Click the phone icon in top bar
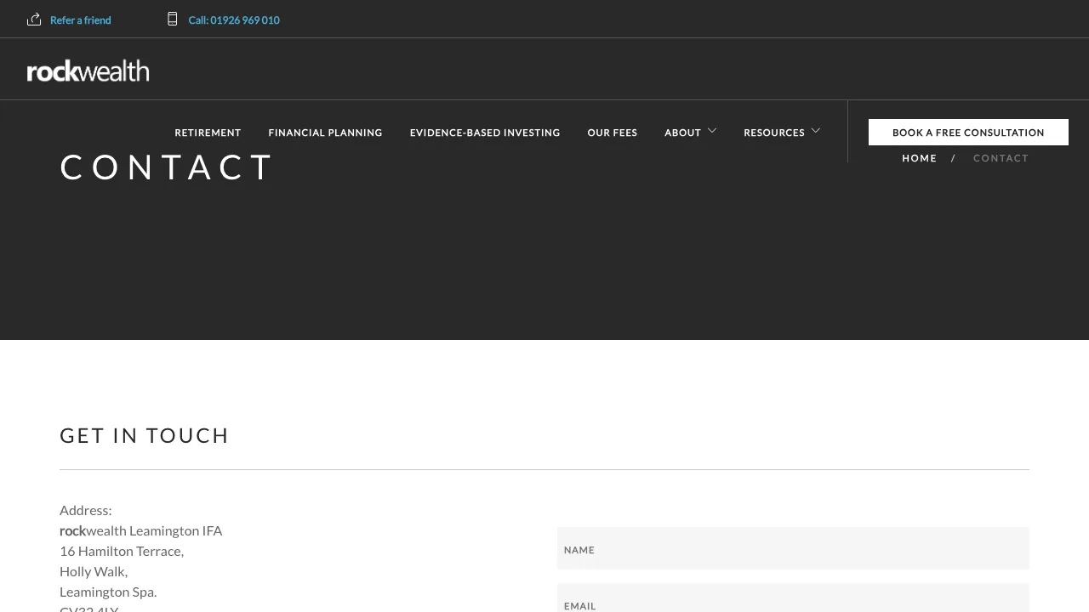Viewport: 1089px width, 612px height. [173, 20]
